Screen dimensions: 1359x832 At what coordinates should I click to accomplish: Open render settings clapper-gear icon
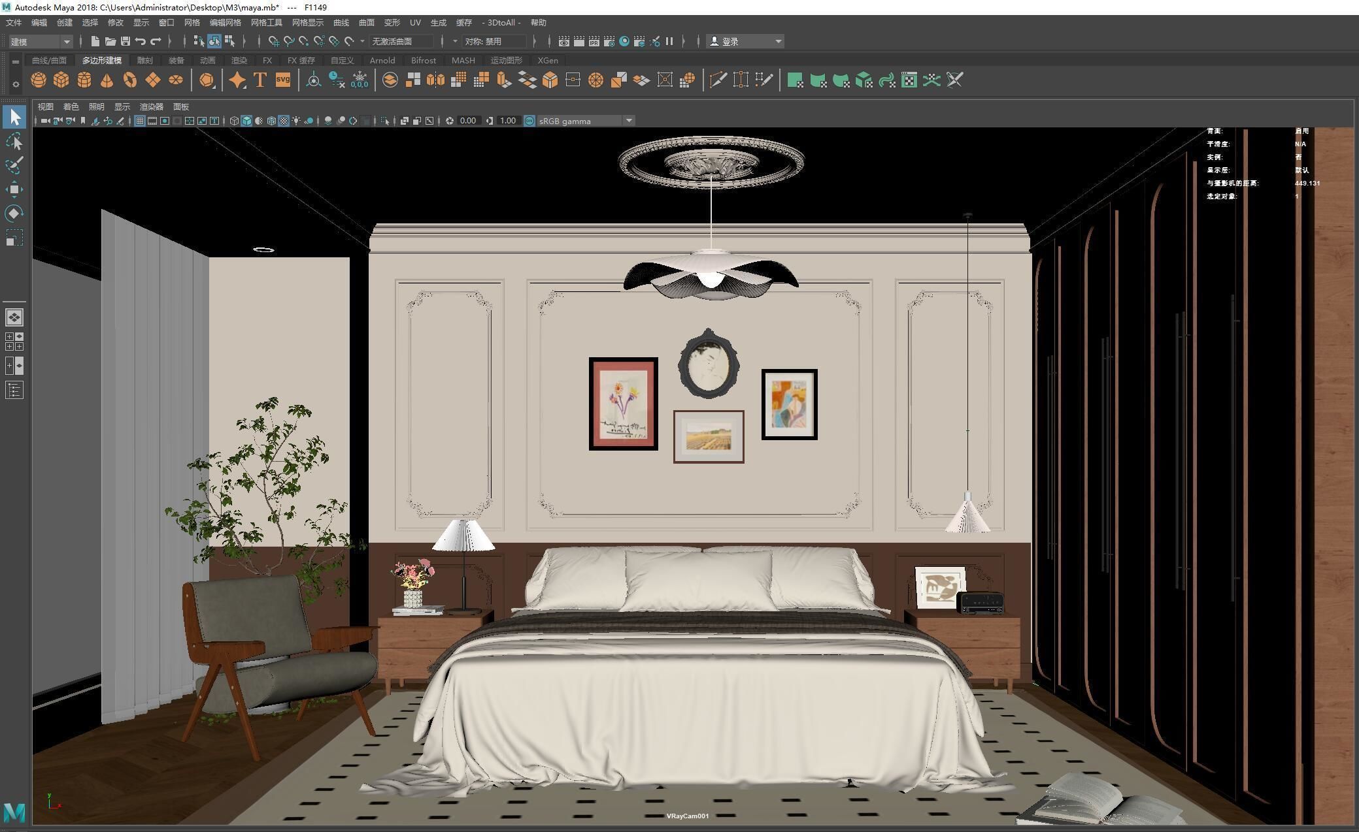(609, 41)
